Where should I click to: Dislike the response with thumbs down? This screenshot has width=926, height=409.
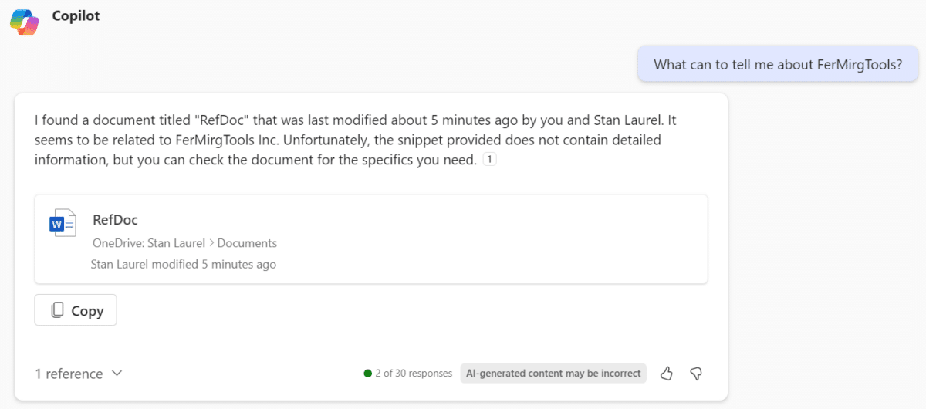point(696,374)
